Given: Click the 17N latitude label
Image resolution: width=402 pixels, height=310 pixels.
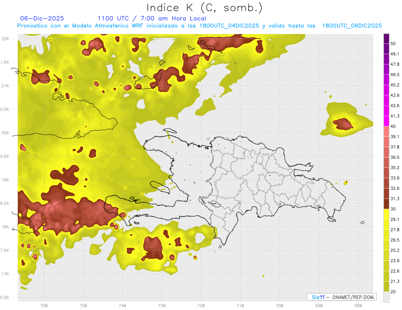Looking at the screenshot, I should 5,274.
